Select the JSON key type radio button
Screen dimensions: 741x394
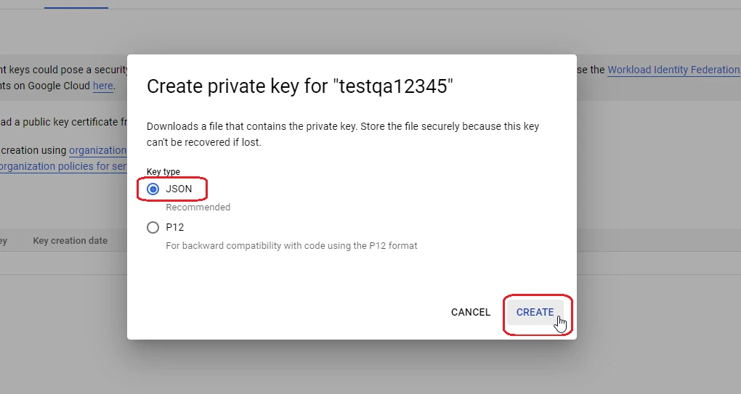pos(153,189)
